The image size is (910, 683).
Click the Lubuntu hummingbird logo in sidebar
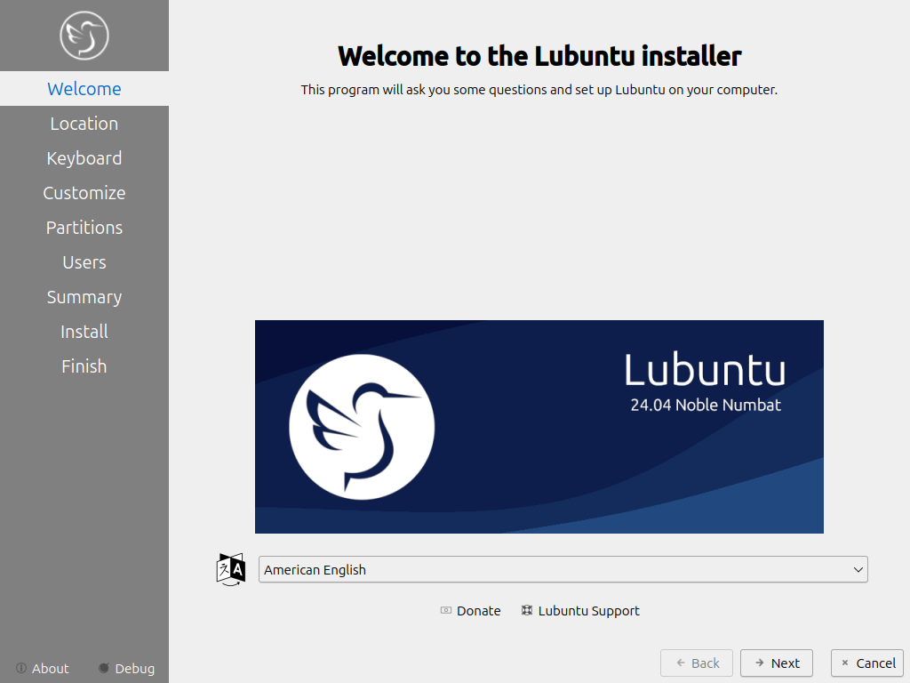tap(84, 36)
